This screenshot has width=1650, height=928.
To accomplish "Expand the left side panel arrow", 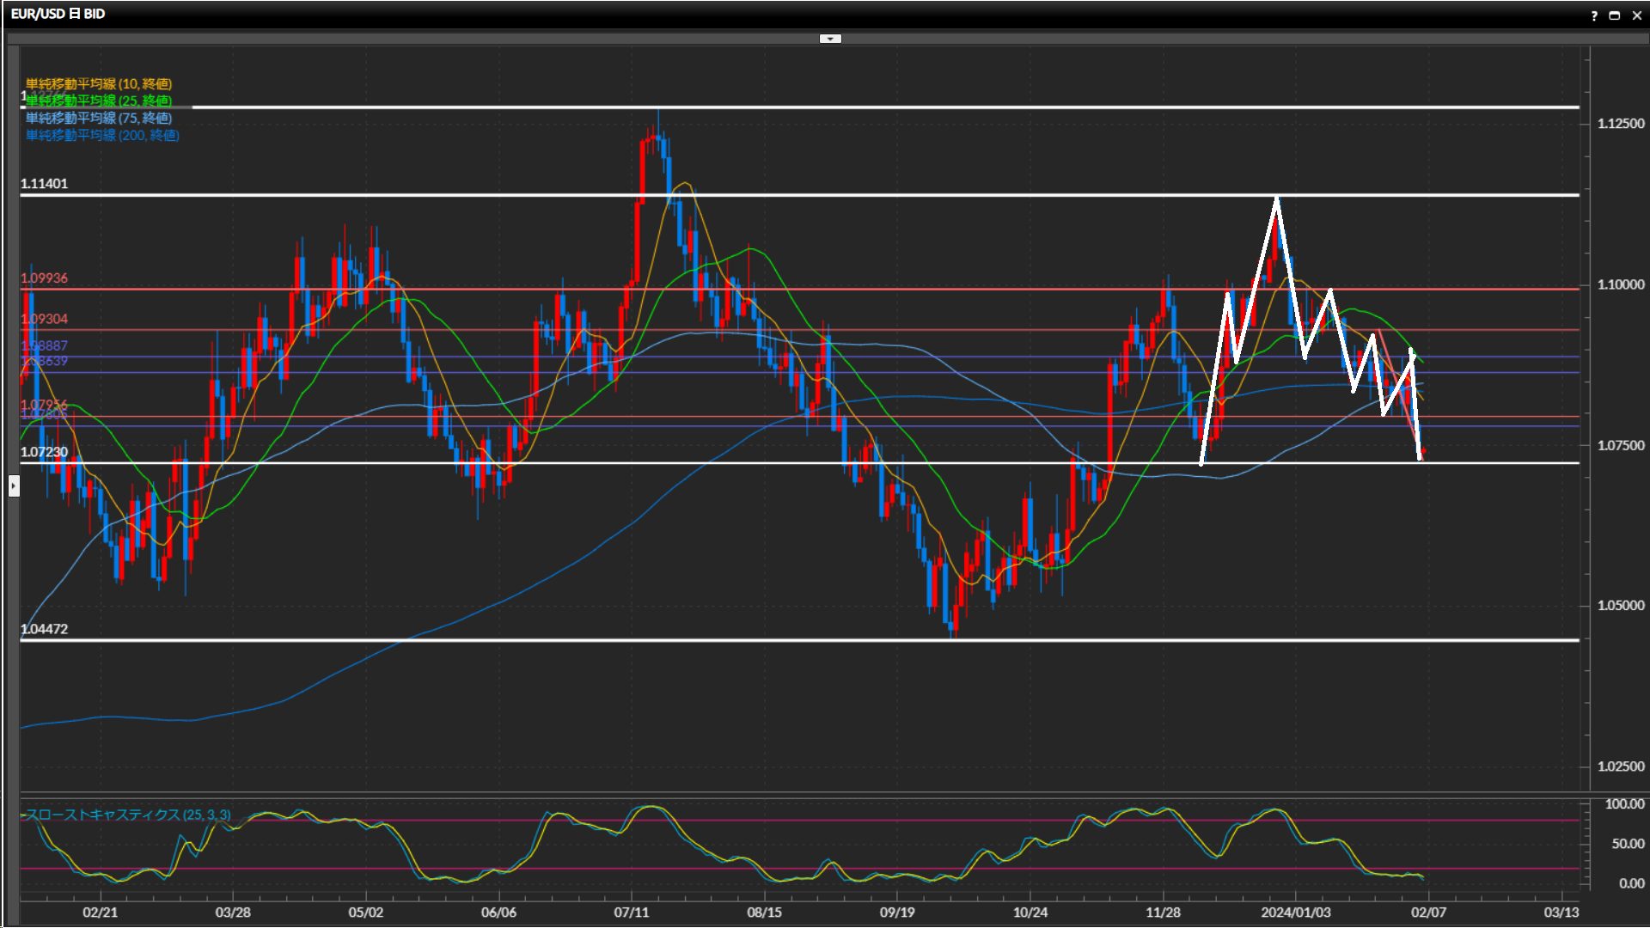I will [14, 486].
